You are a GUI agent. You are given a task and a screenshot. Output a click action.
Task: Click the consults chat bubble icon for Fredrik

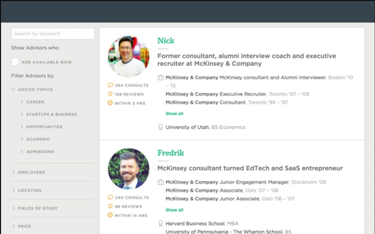point(110,197)
